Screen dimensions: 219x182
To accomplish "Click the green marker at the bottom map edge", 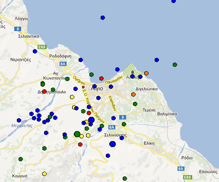I will tap(125, 179).
